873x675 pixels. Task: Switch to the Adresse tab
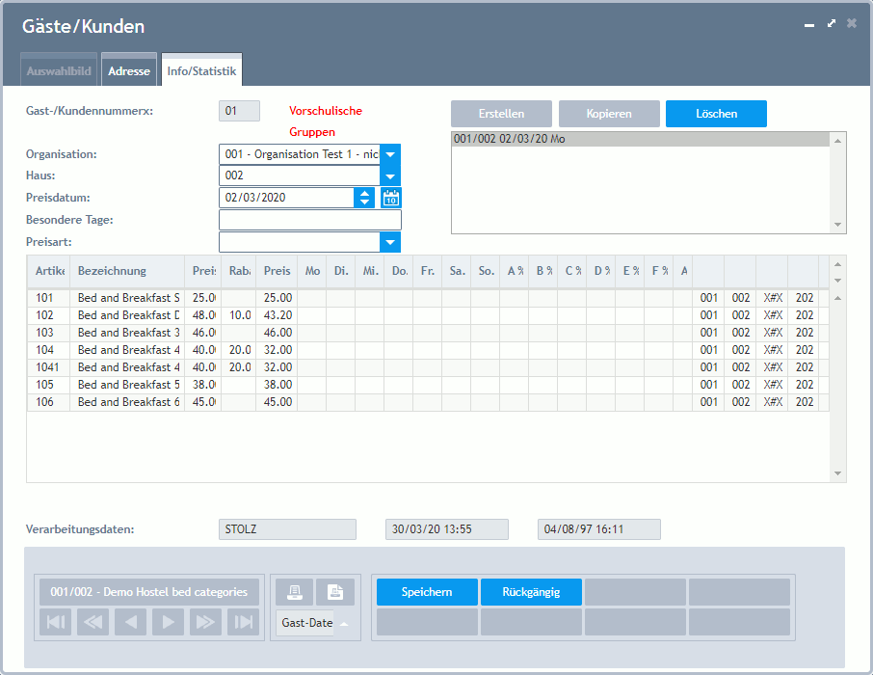coord(129,70)
